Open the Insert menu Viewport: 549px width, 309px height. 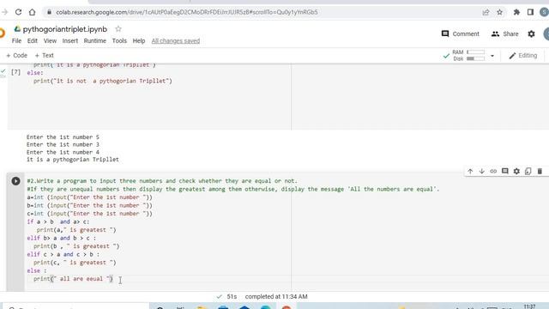70,40
